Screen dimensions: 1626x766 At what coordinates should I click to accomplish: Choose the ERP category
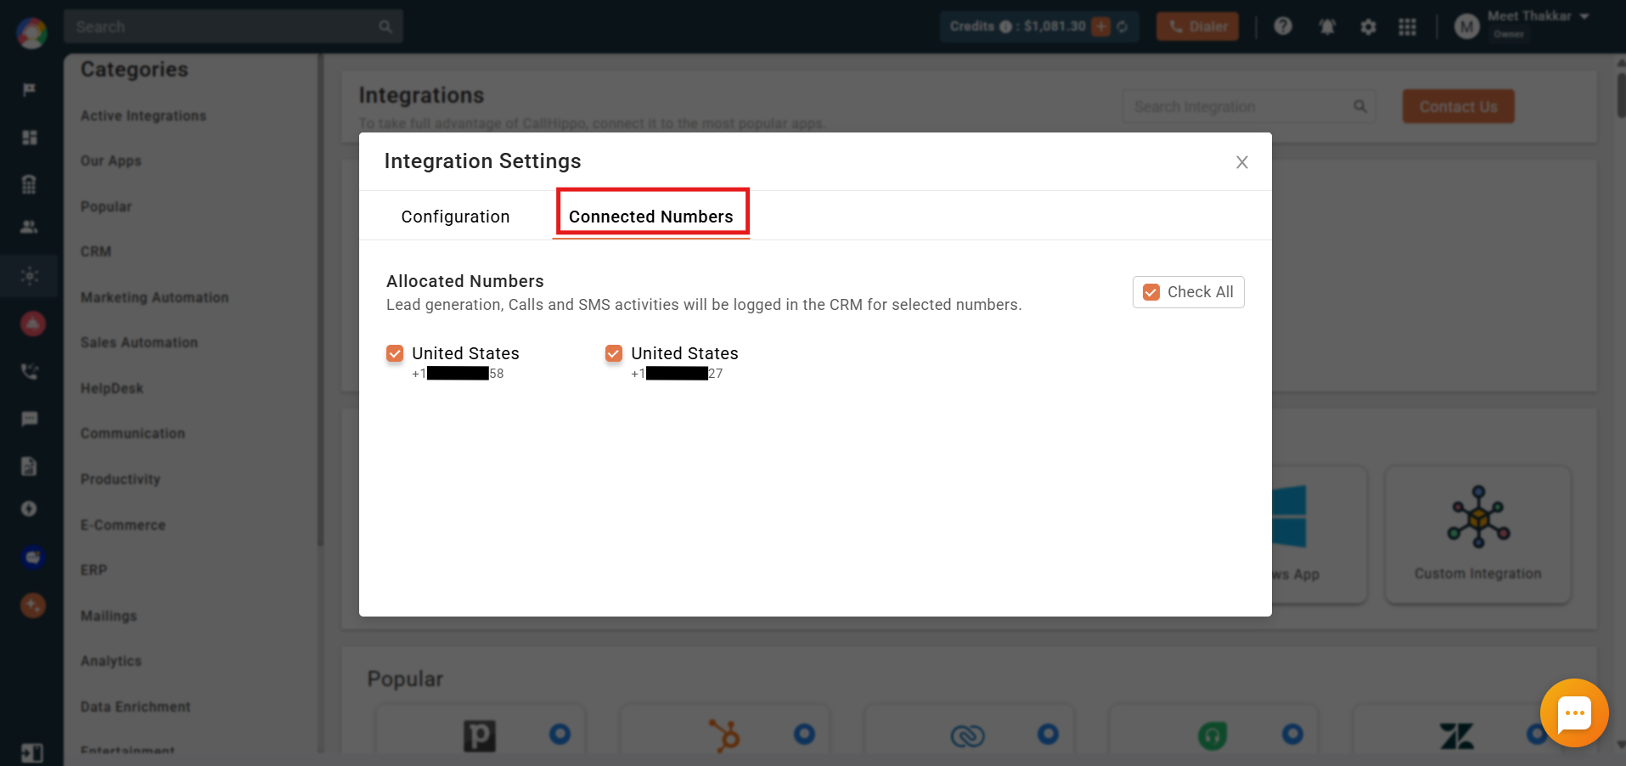pos(94,570)
